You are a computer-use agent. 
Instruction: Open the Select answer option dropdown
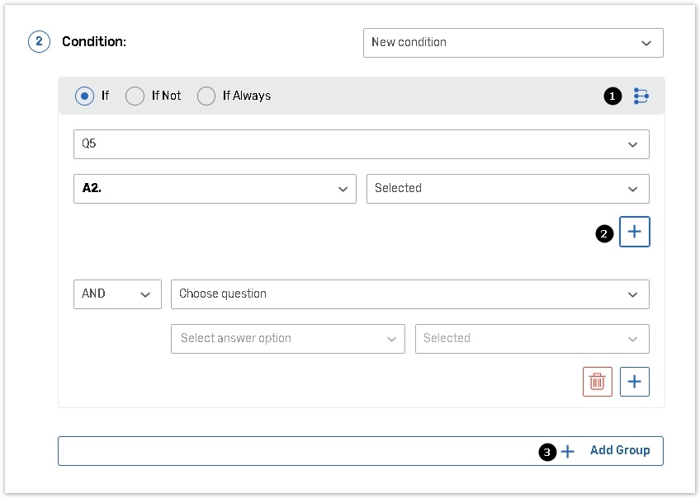pos(287,339)
